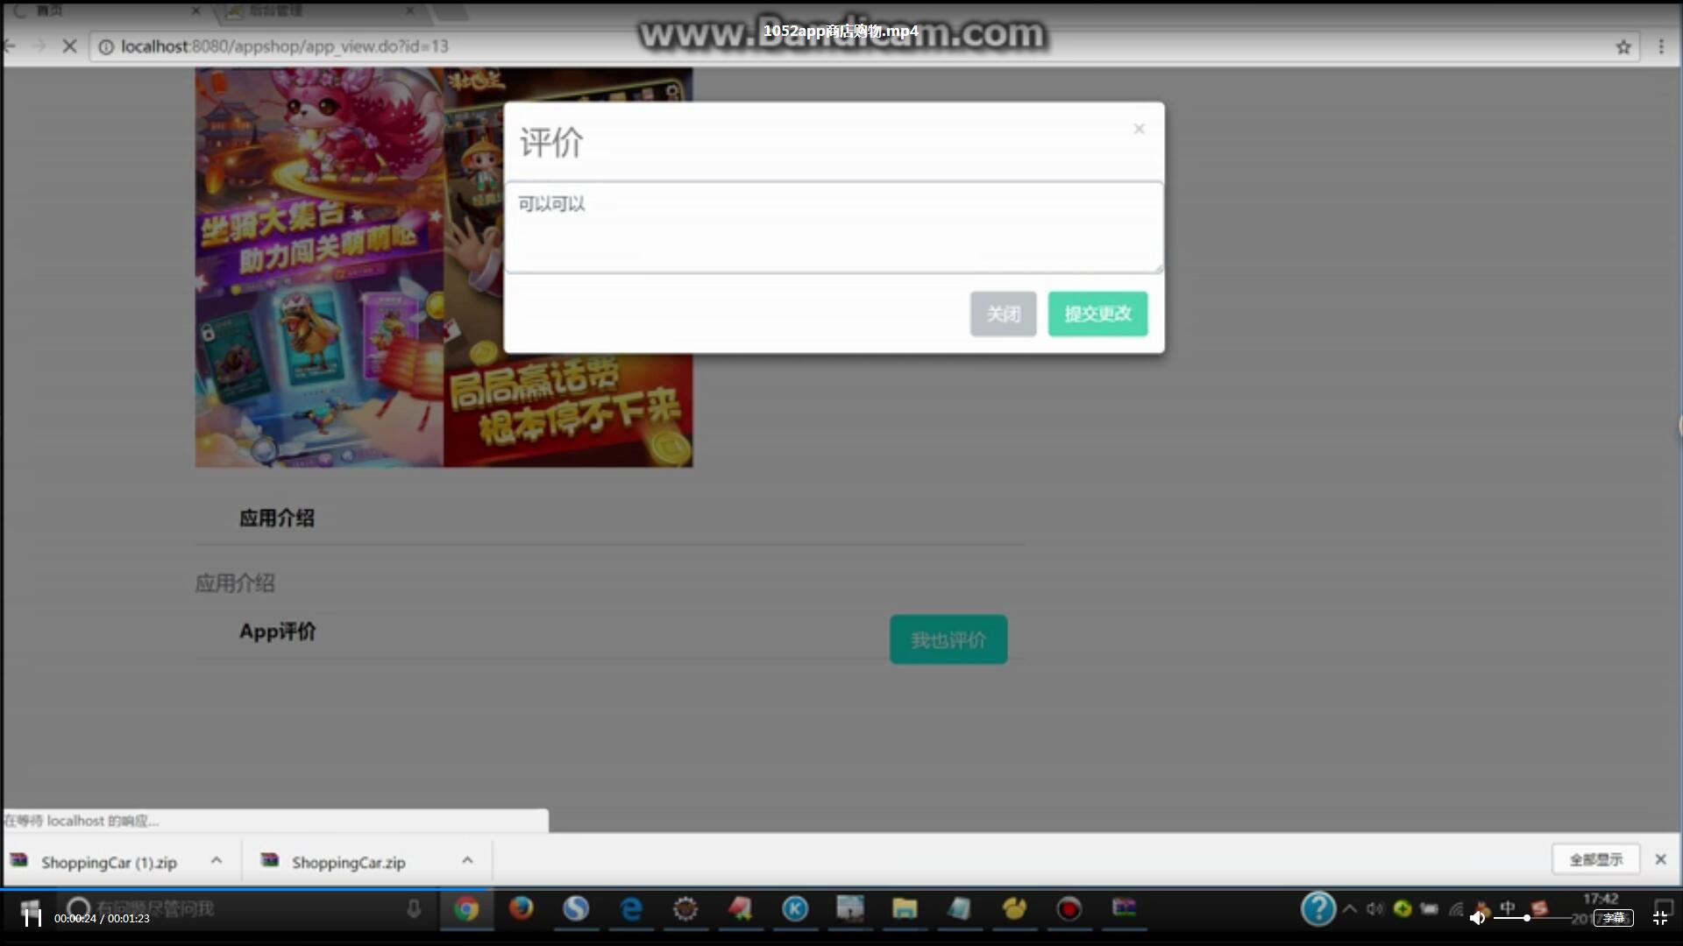Switch to the second browser tab
1683x946 pixels.
tap(320, 11)
